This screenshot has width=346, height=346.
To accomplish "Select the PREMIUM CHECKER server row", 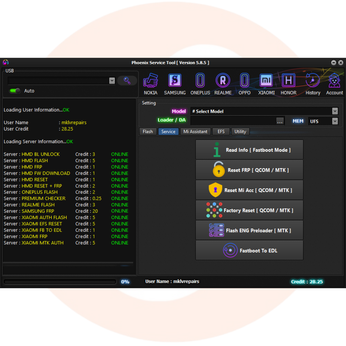I will (66, 198).
